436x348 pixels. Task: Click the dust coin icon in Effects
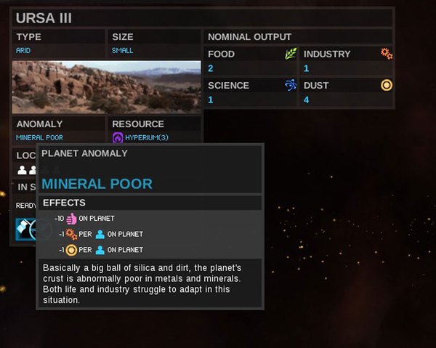[x=71, y=250]
